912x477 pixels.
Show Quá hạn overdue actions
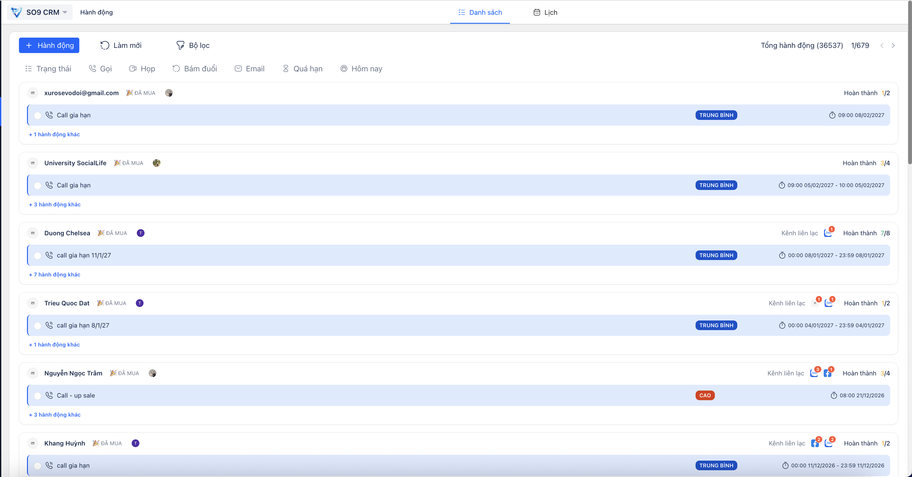pyautogui.click(x=303, y=69)
